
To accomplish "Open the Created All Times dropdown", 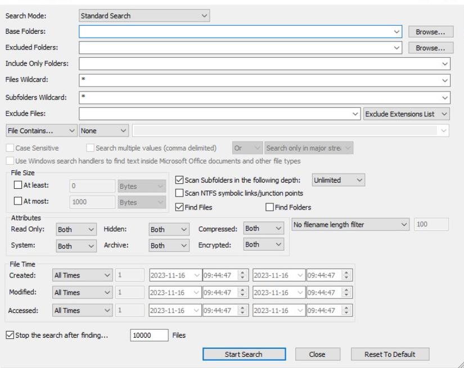I will 82,275.
